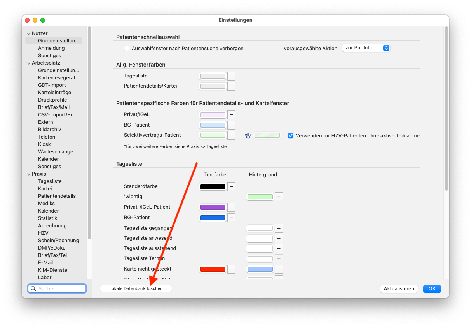Open the red Karte nicht gesteckt swatch
471x327 pixels.
pyautogui.click(x=213, y=269)
